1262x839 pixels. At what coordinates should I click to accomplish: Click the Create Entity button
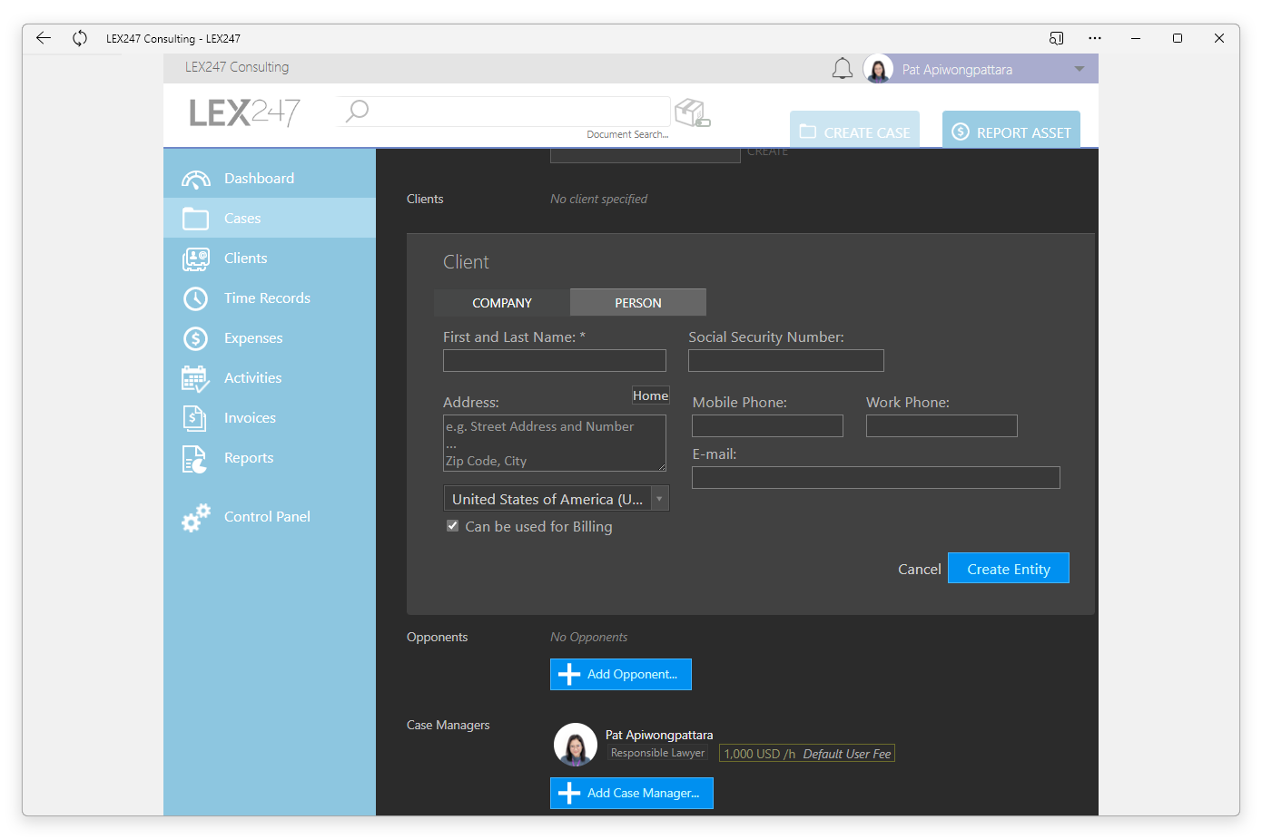tap(1009, 569)
